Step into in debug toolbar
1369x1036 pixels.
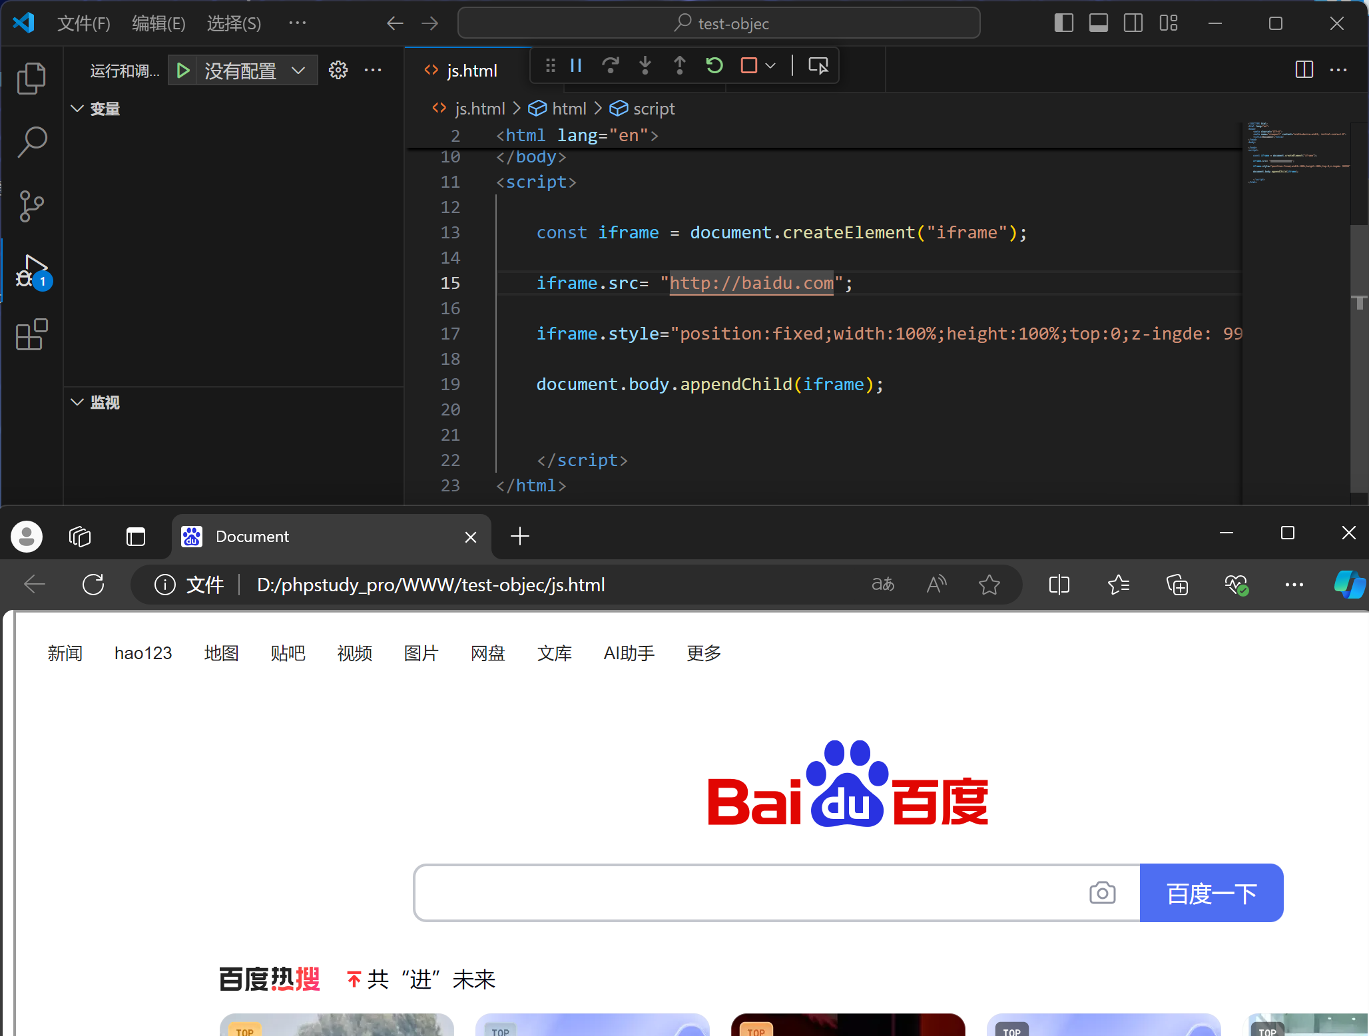coord(645,65)
